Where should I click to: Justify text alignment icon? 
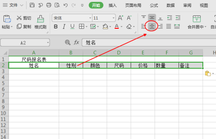(169, 26)
